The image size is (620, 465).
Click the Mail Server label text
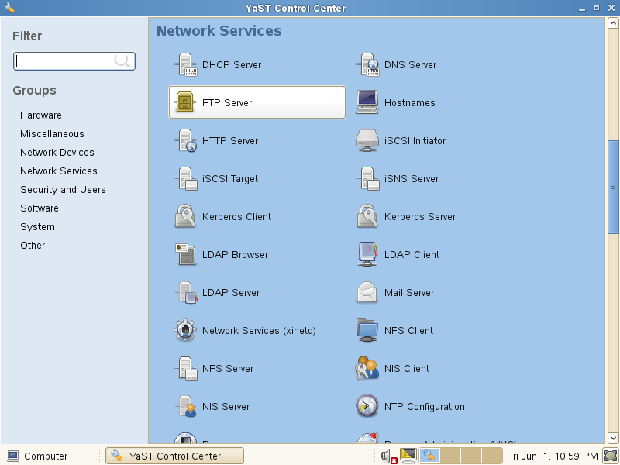[x=409, y=292]
